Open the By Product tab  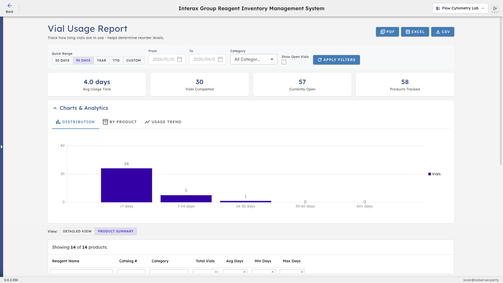coord(120,122)
